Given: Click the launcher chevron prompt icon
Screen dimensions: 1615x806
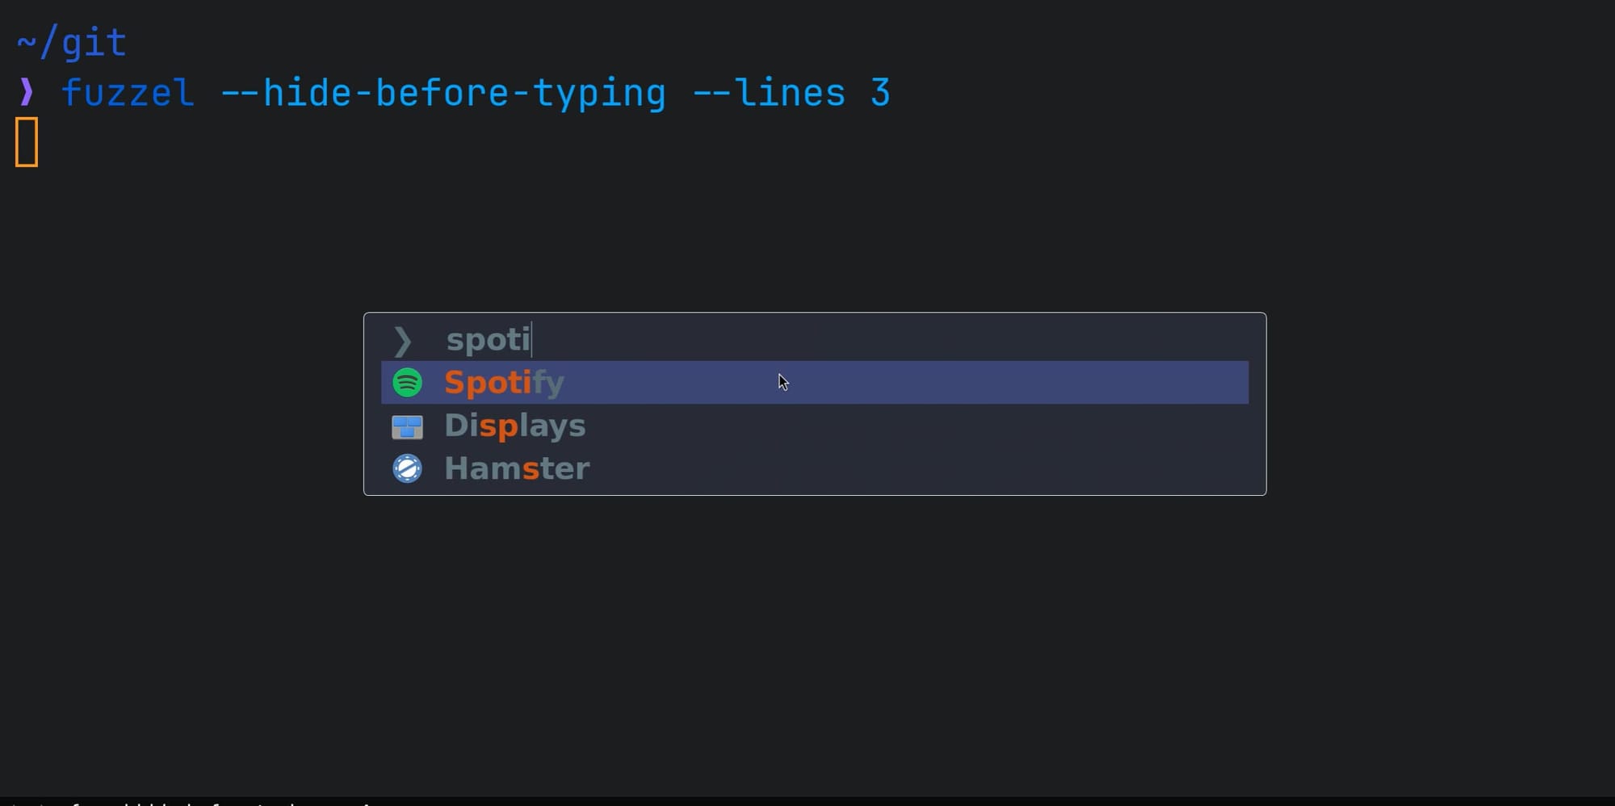Looking at the screenshot, I should [x=402, y=341].
